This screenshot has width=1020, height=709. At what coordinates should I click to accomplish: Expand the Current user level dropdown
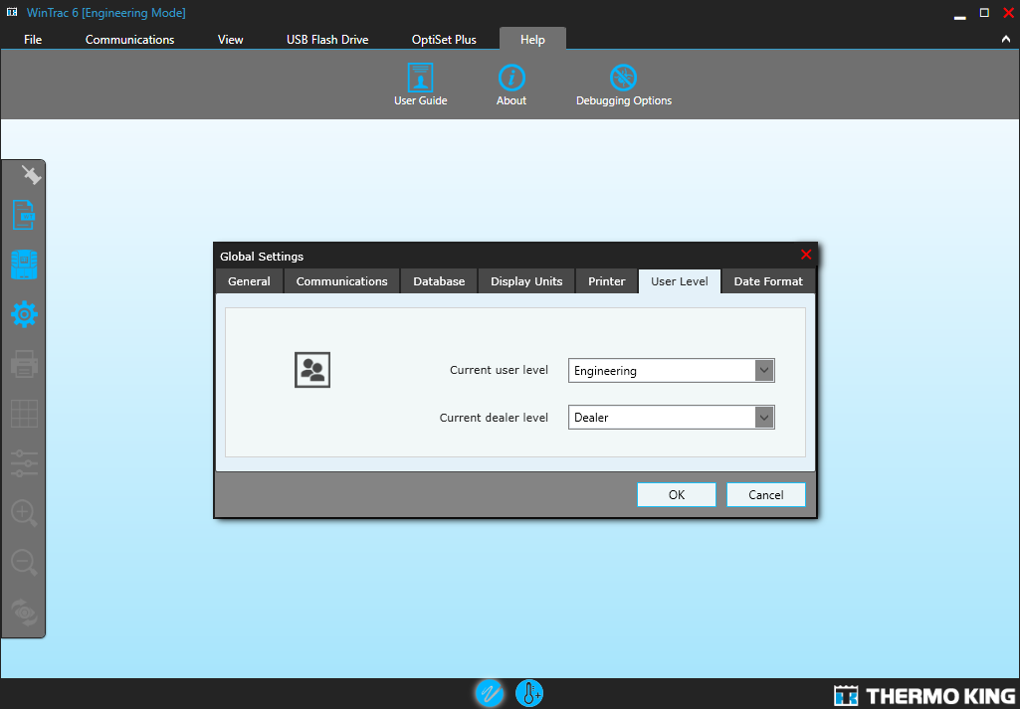[764, 371]
